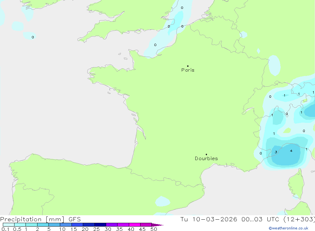Pick the 40–45 mm magenta swatch
The image size is (315, 231).
coord(135,225)
